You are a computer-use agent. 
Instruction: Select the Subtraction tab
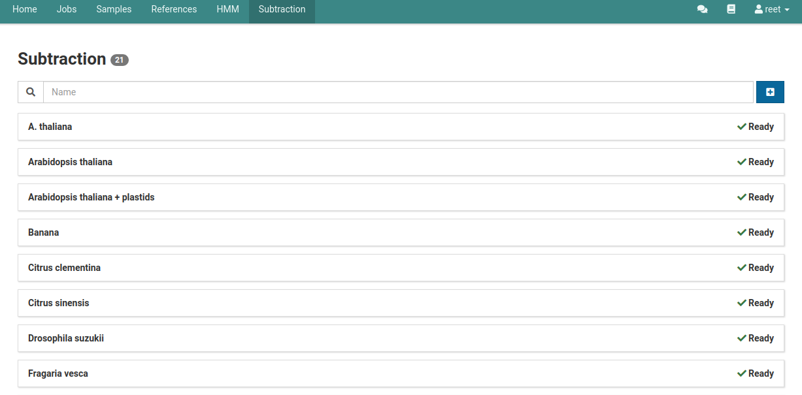coord(282,10)
